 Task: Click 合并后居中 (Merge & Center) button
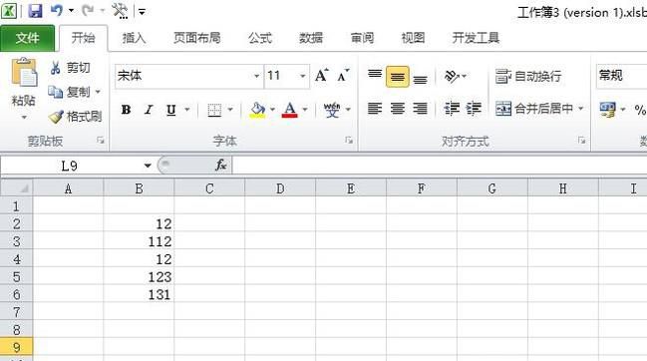[534, 109]
